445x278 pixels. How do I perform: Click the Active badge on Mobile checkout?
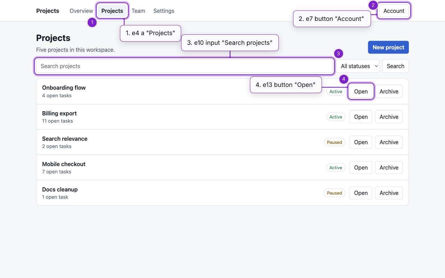[x=336, y=168]
